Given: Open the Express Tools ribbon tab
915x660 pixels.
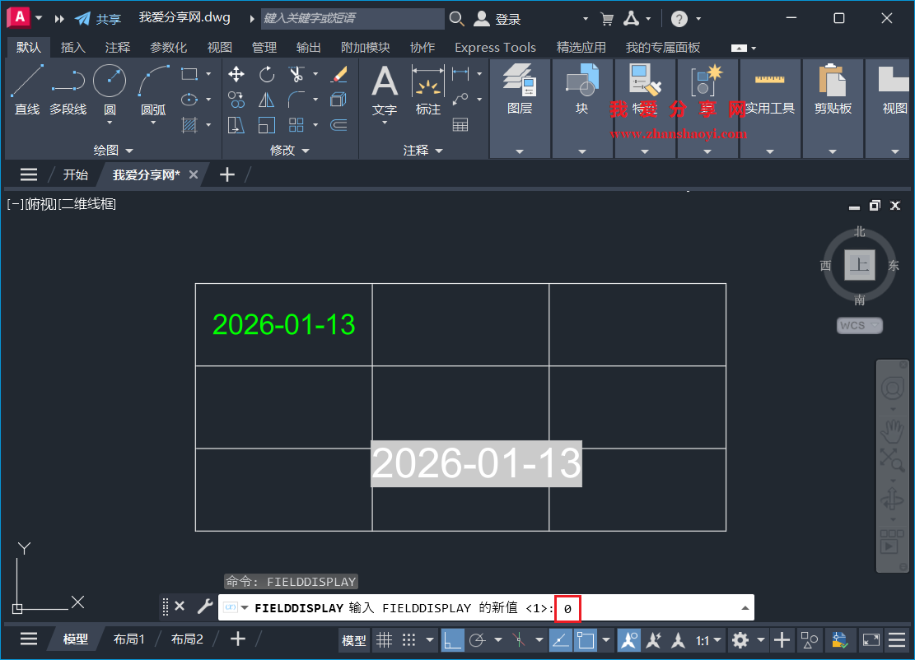Looking at the screenshot, I should 495,47.
